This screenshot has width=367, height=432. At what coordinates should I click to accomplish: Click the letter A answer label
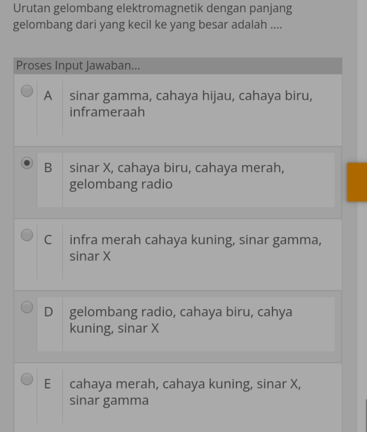coord(48,96)
